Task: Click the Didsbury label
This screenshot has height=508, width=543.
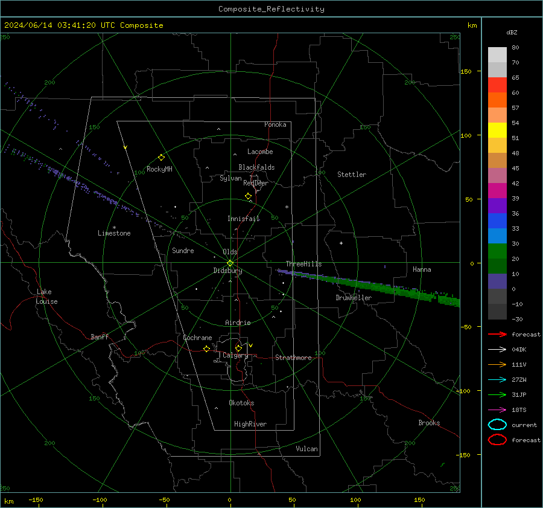Action: pos(227,271)
